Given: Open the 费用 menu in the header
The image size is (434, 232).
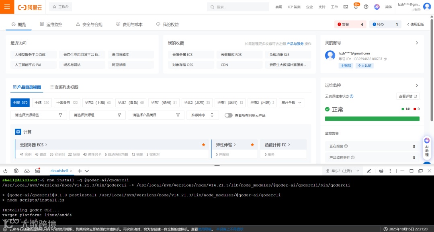Looking at the screenshot, I should click(279, 7).
